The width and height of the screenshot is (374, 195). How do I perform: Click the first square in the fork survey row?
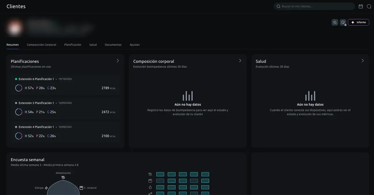tap(160, 174)
